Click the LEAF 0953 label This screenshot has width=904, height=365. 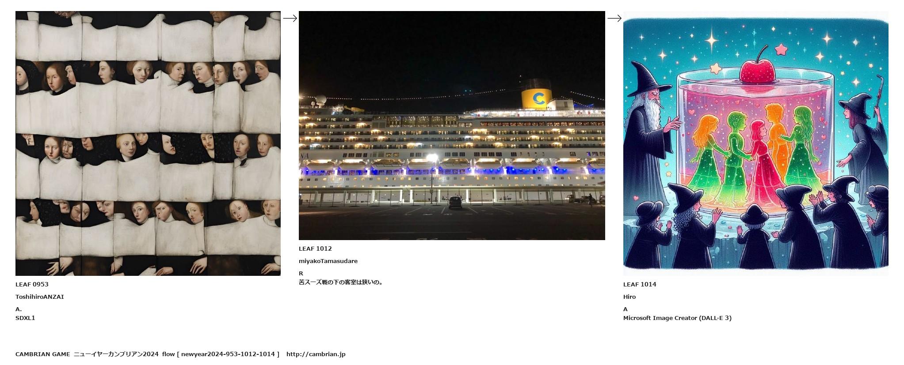(x=32, y=284)
